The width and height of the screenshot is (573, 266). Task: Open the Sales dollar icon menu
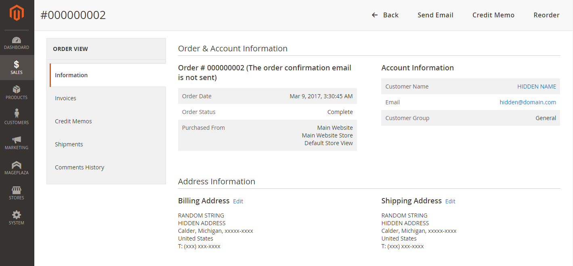[17, 65]
